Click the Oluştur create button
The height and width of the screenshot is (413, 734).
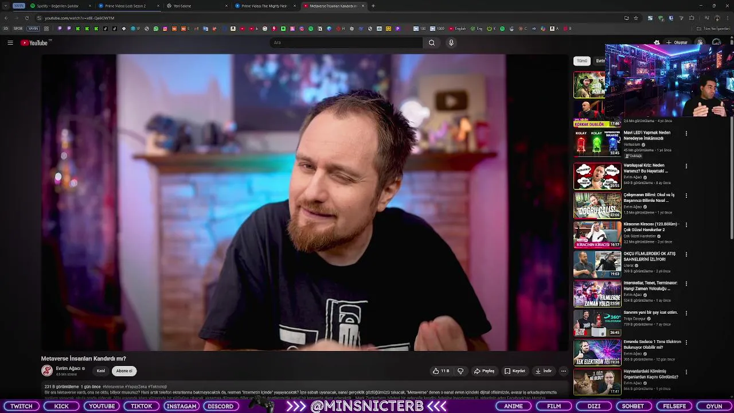pyautogui.click(x=677, y=42)
